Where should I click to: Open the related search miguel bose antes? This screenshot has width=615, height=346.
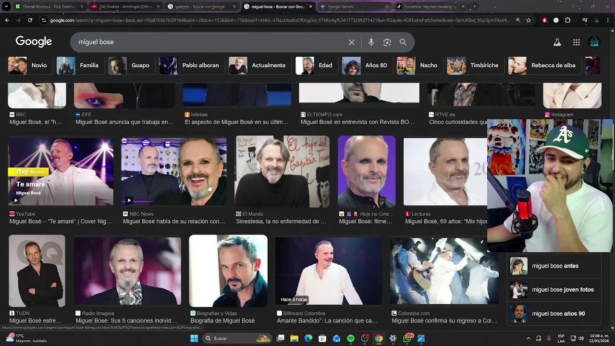pyautogui.click(x=554, y=266)
